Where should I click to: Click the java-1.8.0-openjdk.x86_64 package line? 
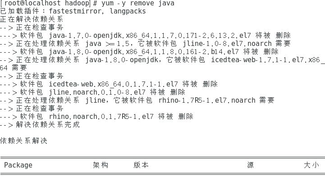(139, 52)
